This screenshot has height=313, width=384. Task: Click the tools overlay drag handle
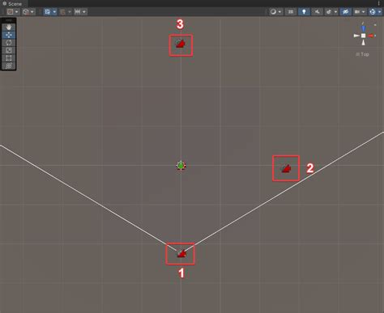(9, 20)
